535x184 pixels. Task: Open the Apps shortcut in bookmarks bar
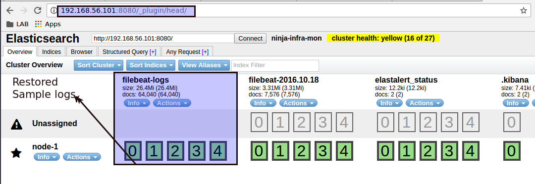(48, 24)
